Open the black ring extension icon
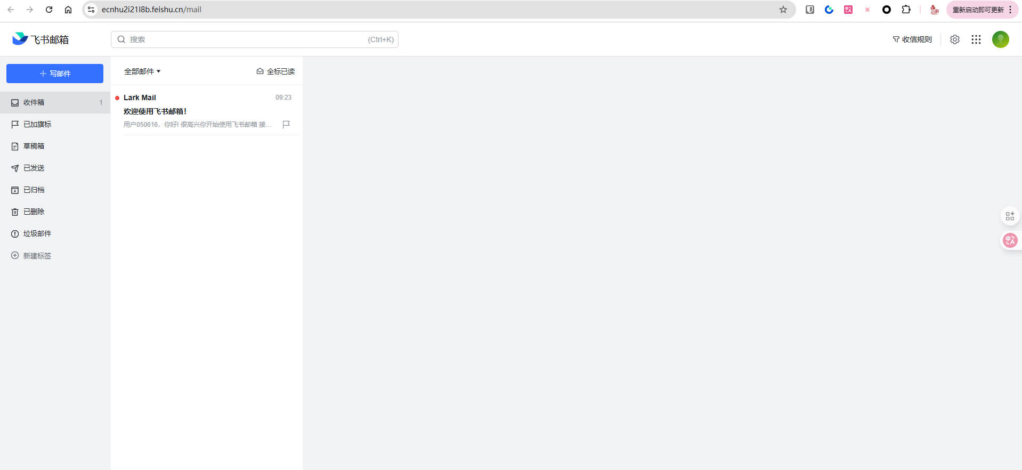 (887, 10)
